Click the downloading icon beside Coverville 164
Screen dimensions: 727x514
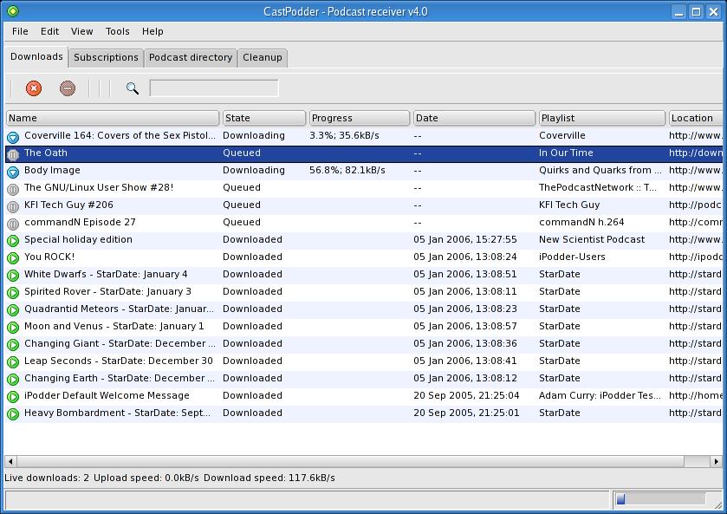(x=13, y=136)
